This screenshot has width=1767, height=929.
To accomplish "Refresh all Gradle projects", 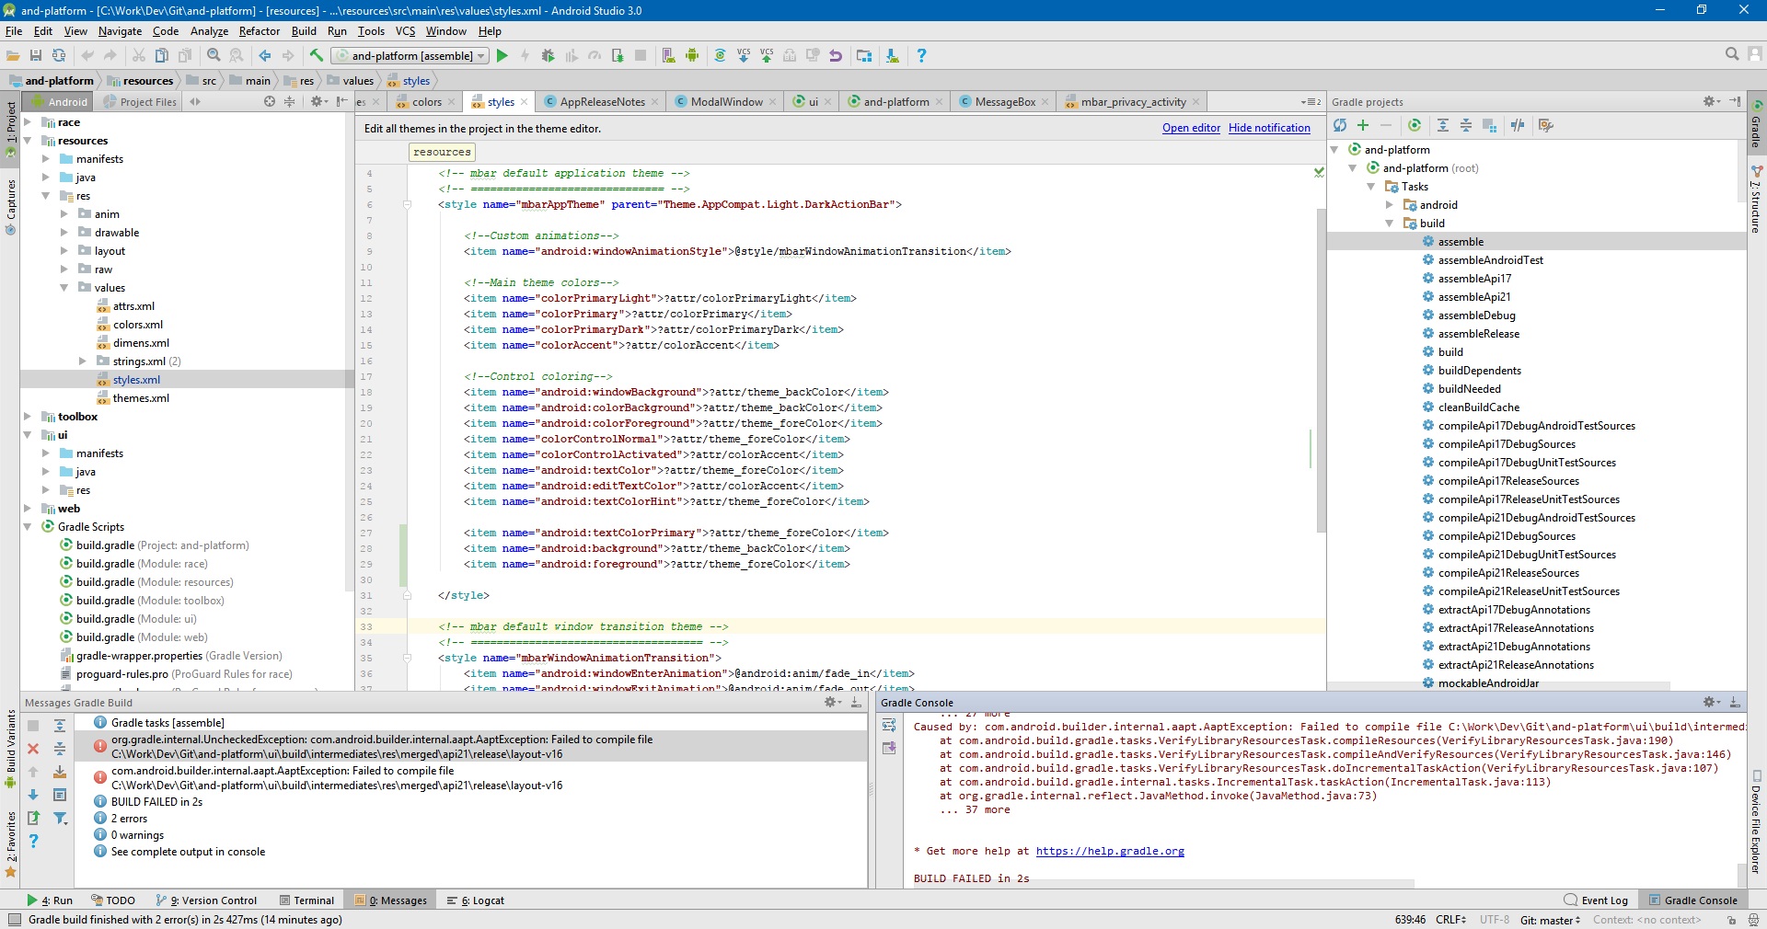I will pyautogui.click(x=1340, y=126).
